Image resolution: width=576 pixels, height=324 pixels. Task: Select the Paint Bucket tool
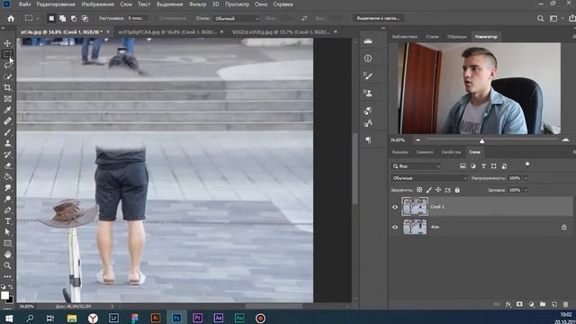7,176
